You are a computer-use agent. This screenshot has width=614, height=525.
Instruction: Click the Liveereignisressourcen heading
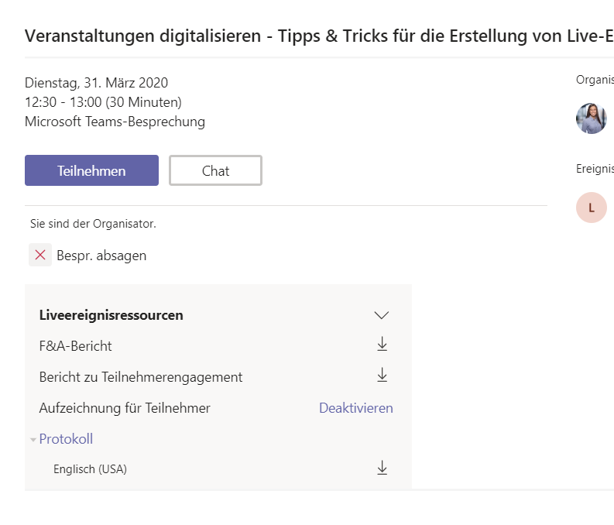tap(111, 315)
